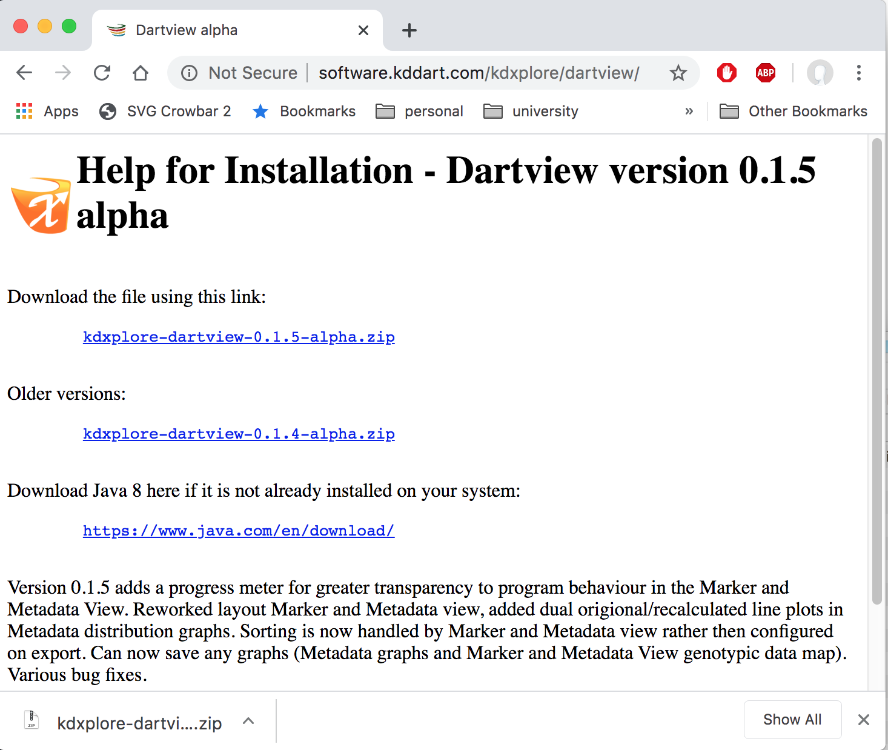Click the forward navigation arrow
888x750 pixels.
pyautogui.click(x=63, y=73)
